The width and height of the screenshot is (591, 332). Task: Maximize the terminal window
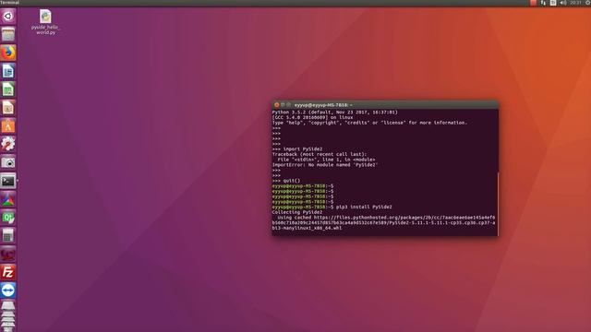tap(289, 104)
